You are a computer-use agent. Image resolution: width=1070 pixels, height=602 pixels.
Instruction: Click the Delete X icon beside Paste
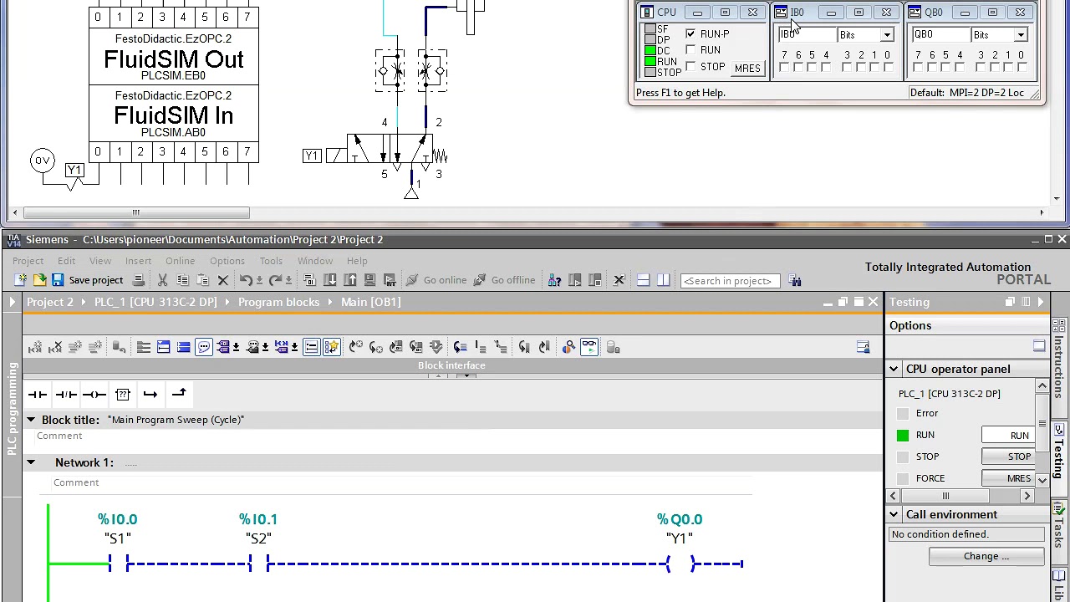click(x=223, y=280)
